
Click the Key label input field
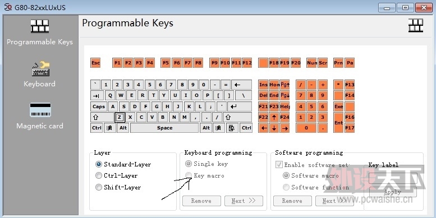pyautogui.click(x=393, y=178)
